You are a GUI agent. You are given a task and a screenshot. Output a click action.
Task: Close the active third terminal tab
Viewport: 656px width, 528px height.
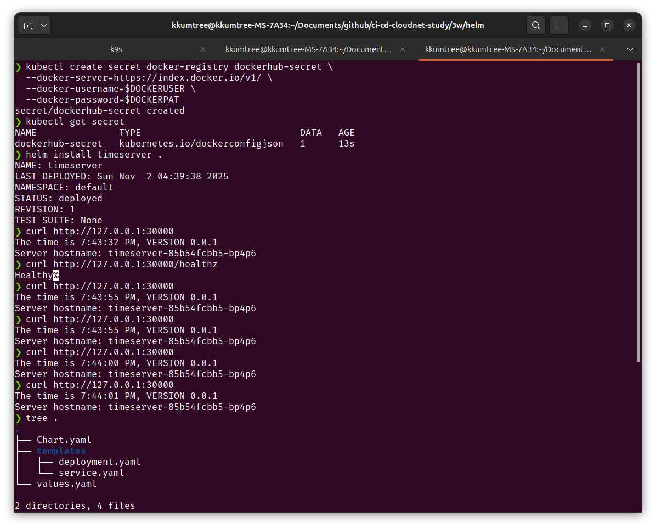602,49
